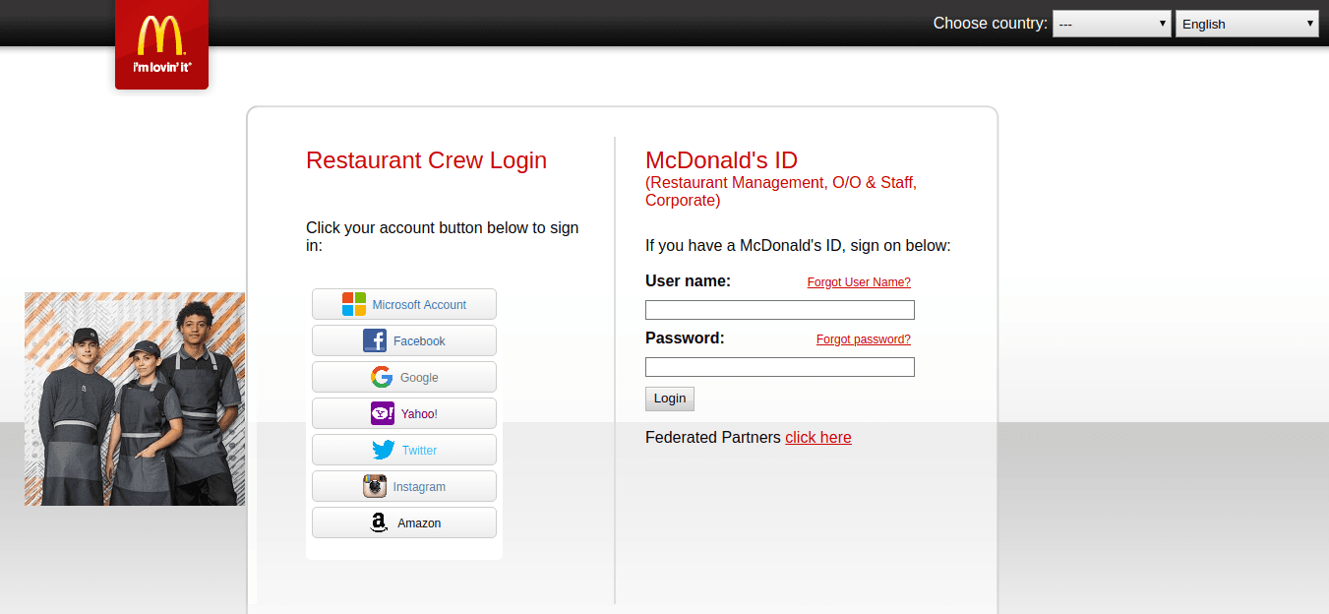This screenshot has width=1329, height=614.
Task: Click the Twitter bird icon
Action: click(x=384, y=450)
